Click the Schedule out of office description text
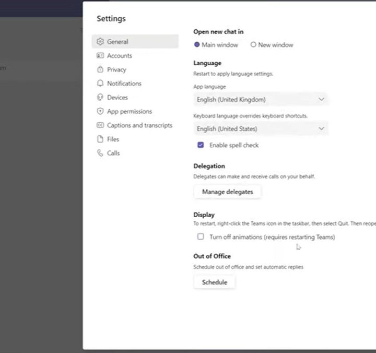 click(x=248, y=267)
